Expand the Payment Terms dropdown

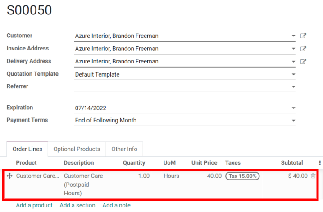pyautogui.click(x=293, y=121)
